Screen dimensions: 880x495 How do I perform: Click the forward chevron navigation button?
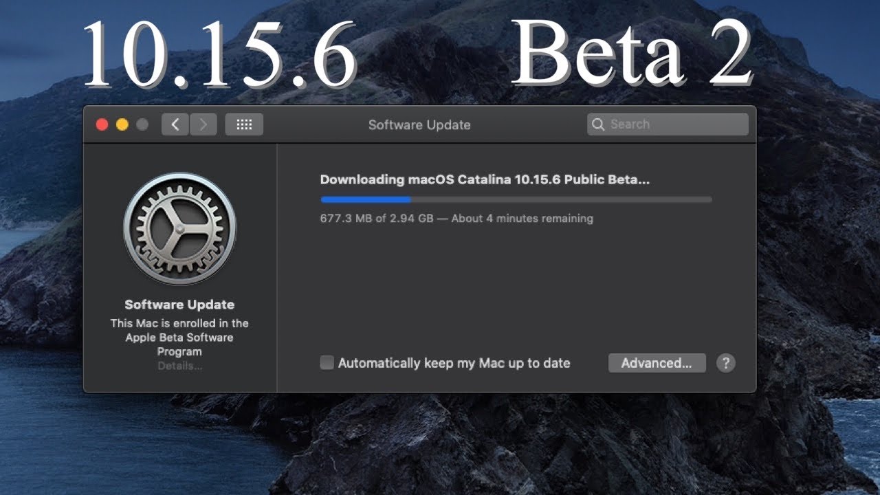(x=203, y=124)
